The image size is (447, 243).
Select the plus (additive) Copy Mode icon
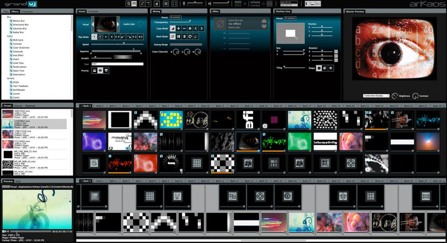(179, 28)
